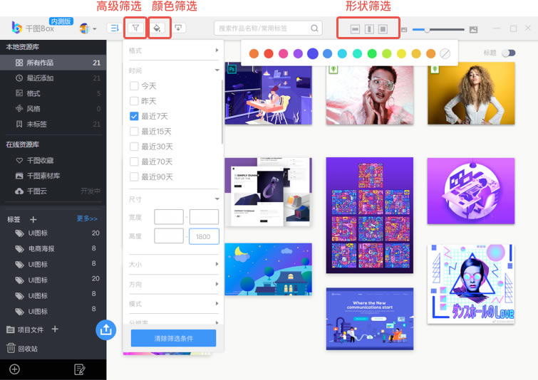The height and width of the screenshot is (380, 538).
Task: Open the 风格 style category
Action: click(53, 109)
